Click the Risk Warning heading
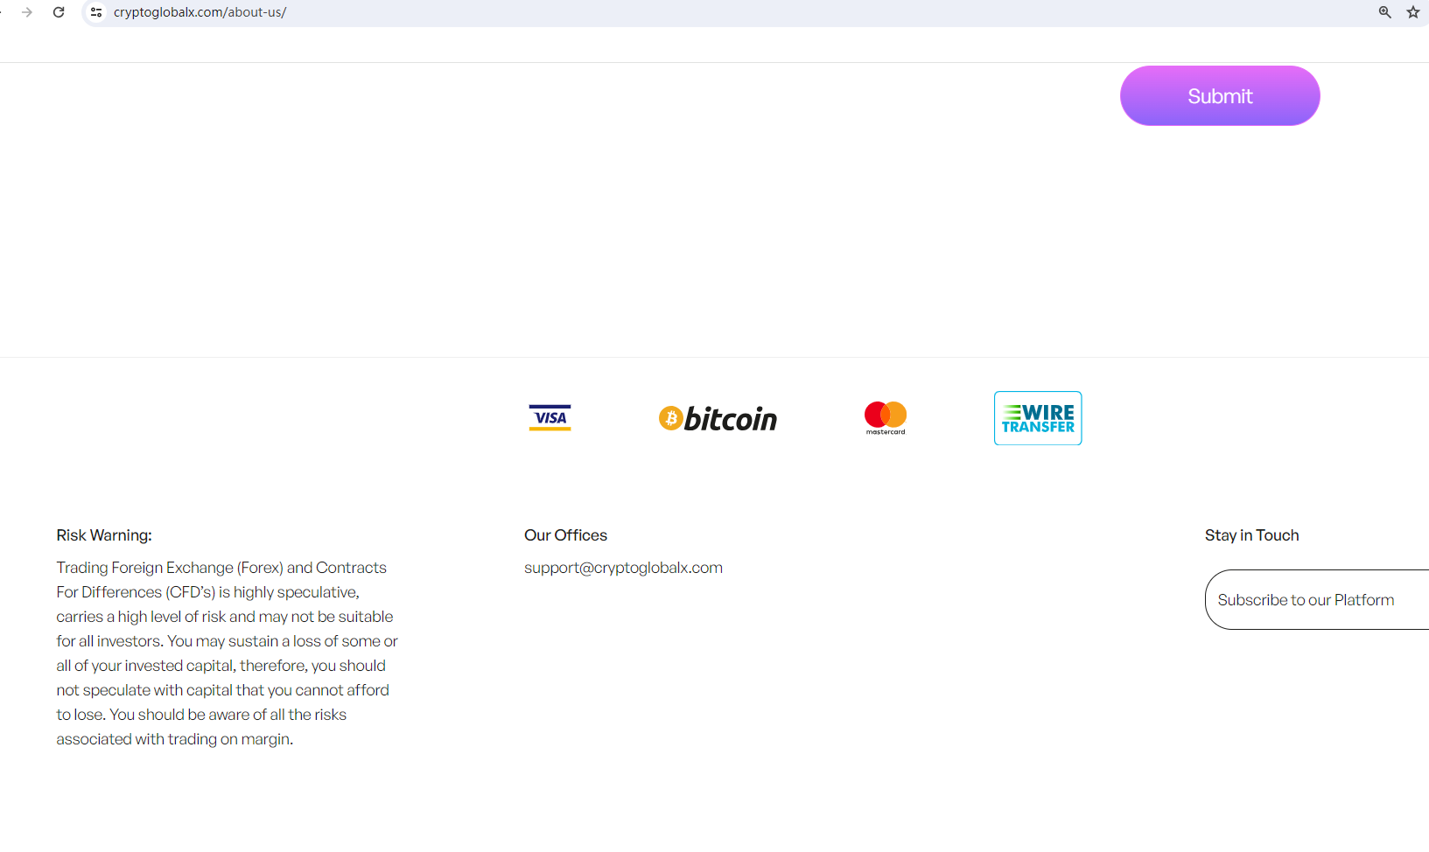 tap(104, 535)
